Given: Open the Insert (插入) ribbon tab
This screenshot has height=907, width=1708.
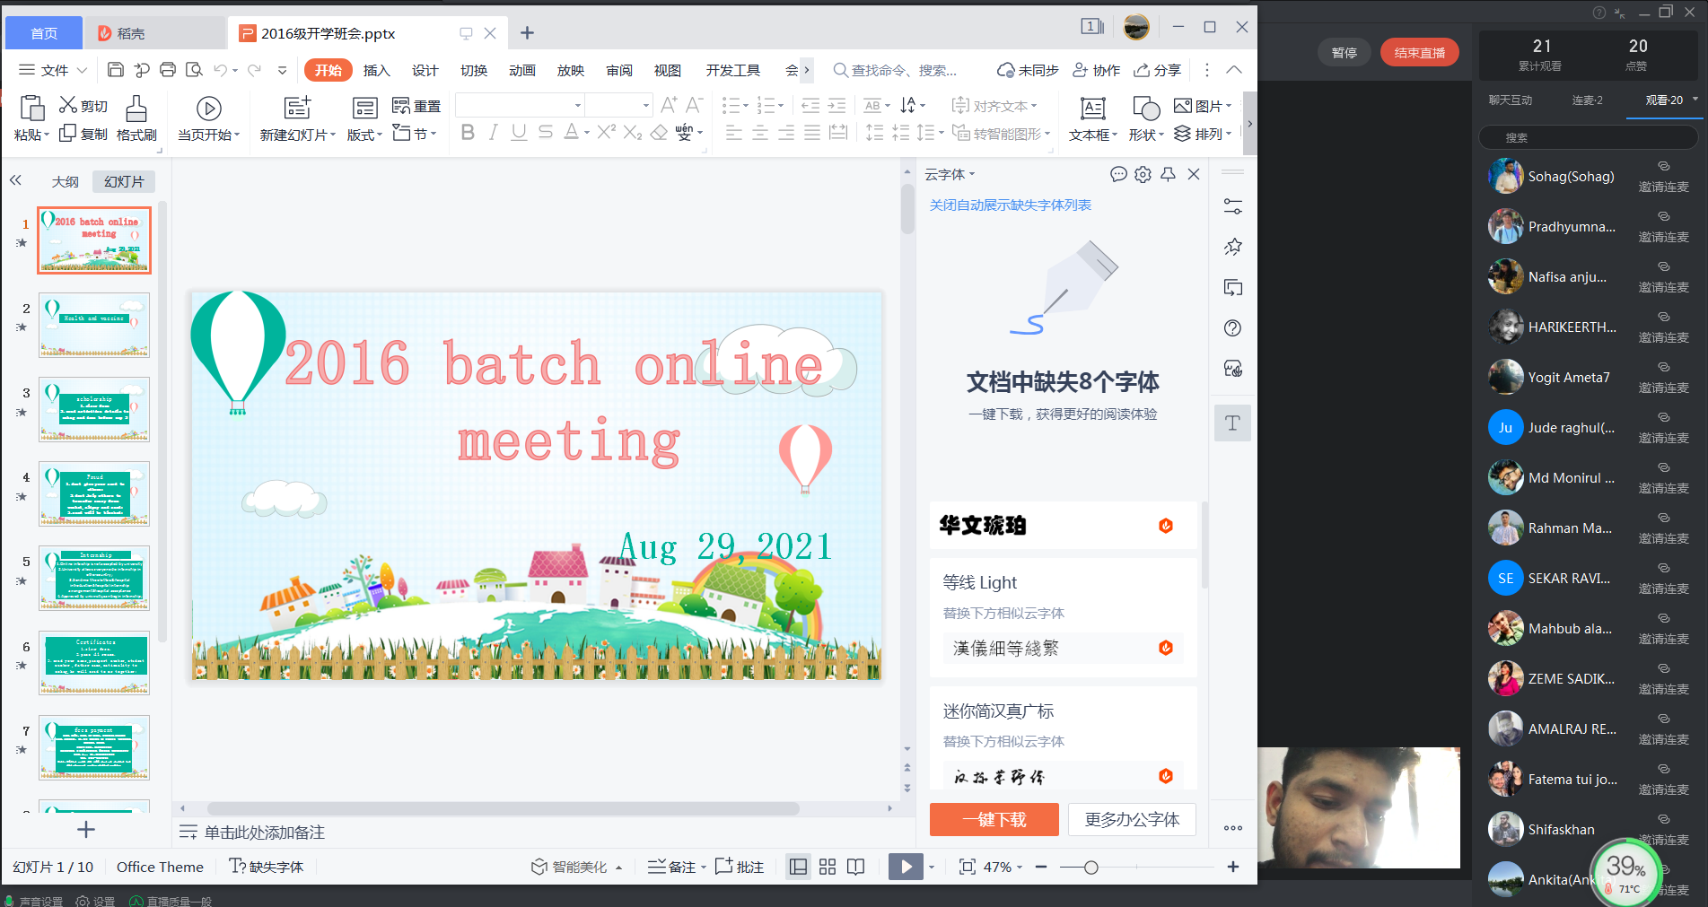Looking at the screenshot, I should point(376,70).
